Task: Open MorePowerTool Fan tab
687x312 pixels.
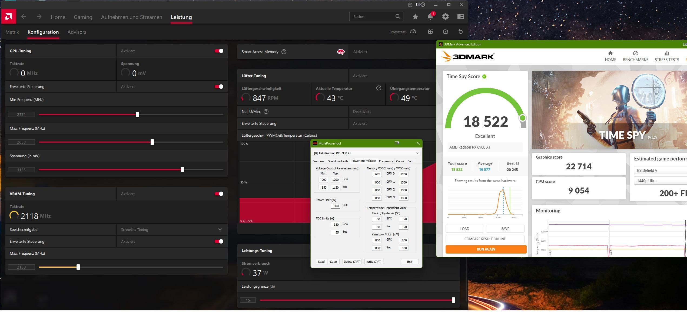Action: tap(410, 161)
